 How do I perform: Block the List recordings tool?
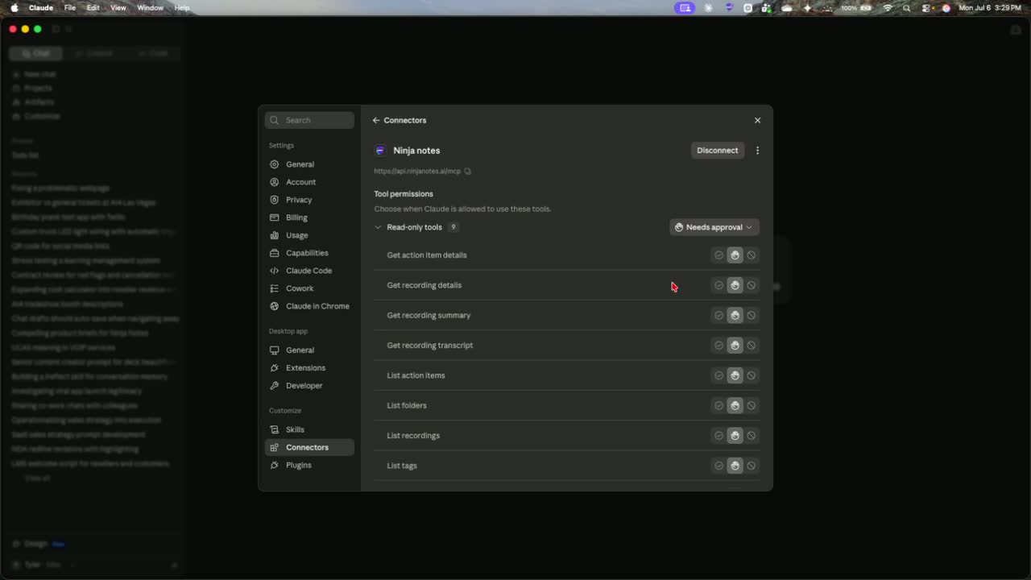coord(752,436)
